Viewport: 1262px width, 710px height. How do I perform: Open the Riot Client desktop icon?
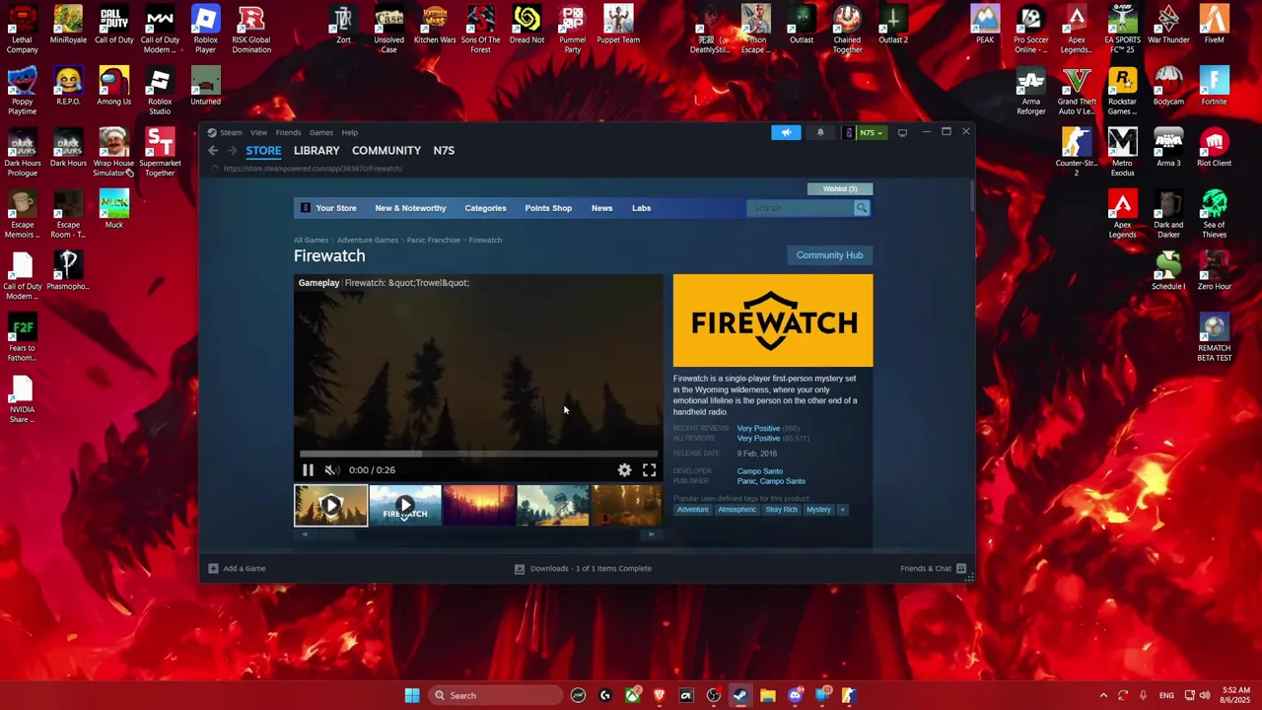point(1215,148)
